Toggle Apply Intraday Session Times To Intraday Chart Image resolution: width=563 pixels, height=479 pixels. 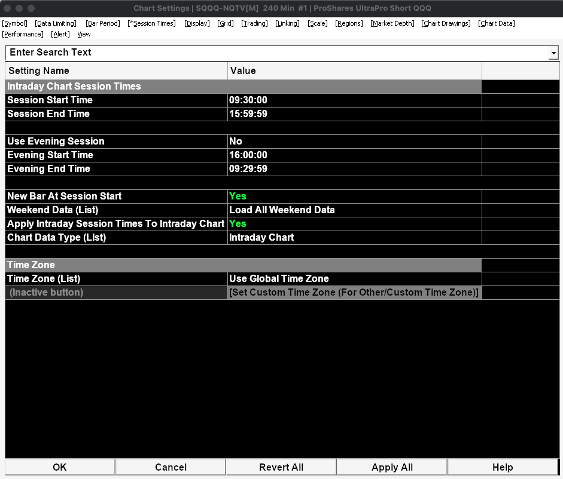pos(354,224)
